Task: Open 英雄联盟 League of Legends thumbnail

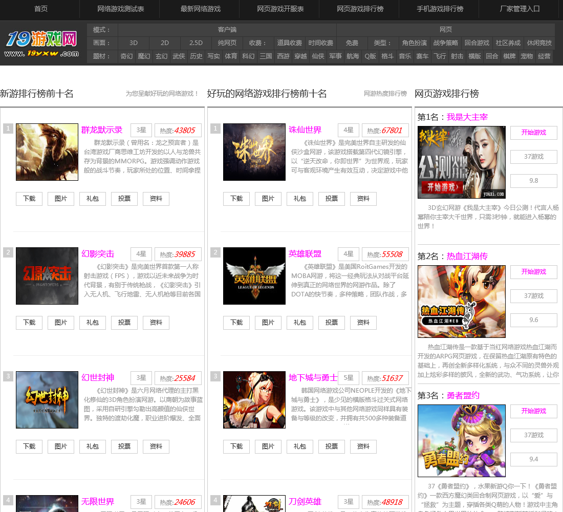Action: [254, 276]
